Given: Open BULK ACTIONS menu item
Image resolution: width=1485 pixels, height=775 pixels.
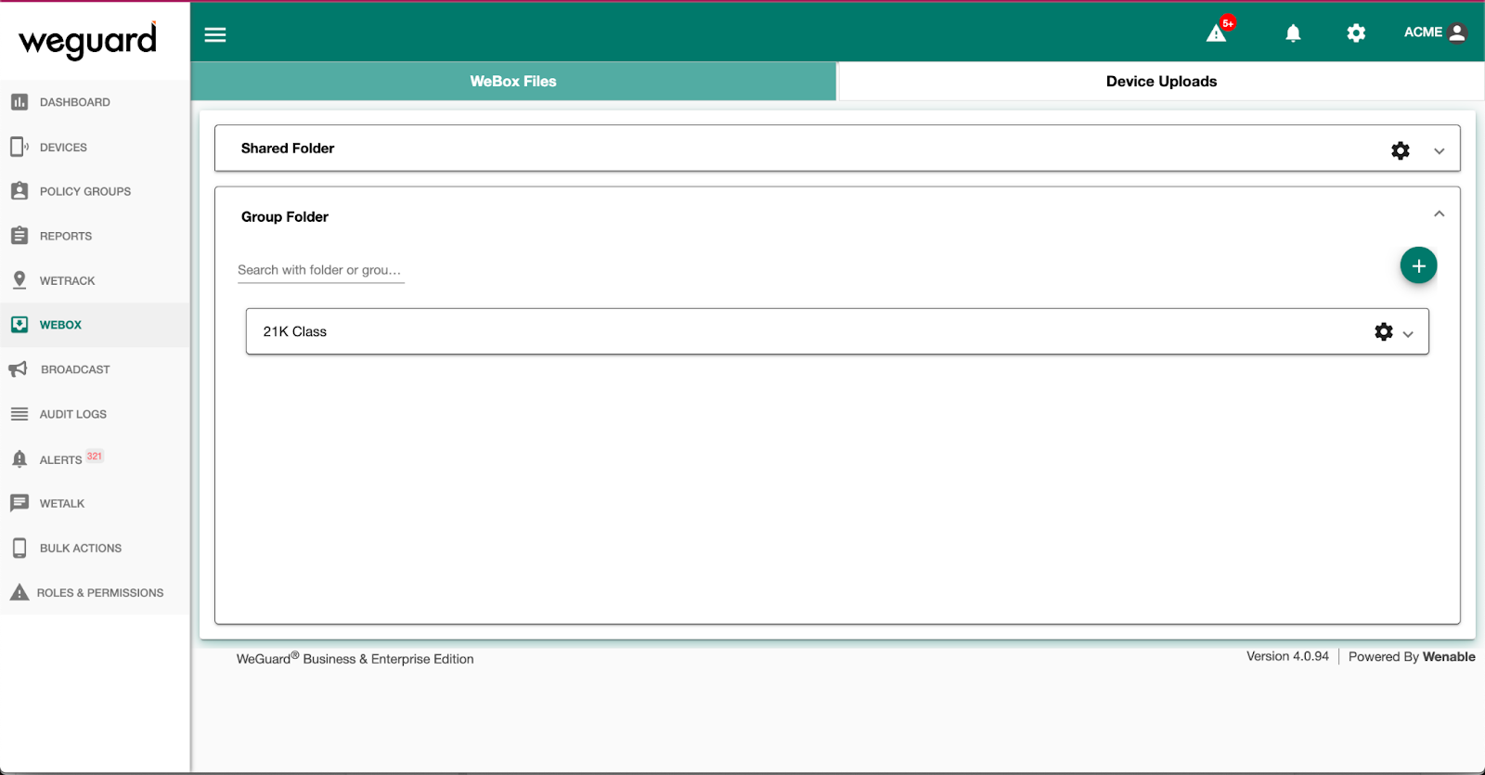Looking at the screenshot, I should point(81,548).
